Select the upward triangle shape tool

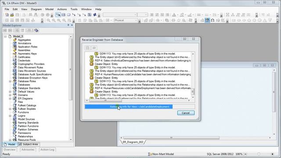pos(265,20)
